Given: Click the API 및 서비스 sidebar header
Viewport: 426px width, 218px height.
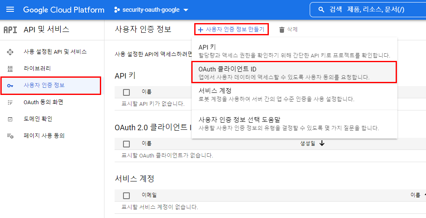Looking at the screenshot, I should 46,29.
